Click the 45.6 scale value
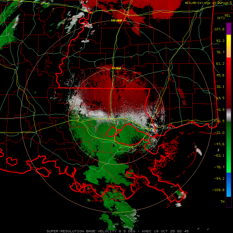The width and height of the screenshot is (233, 233). [220, 75]
